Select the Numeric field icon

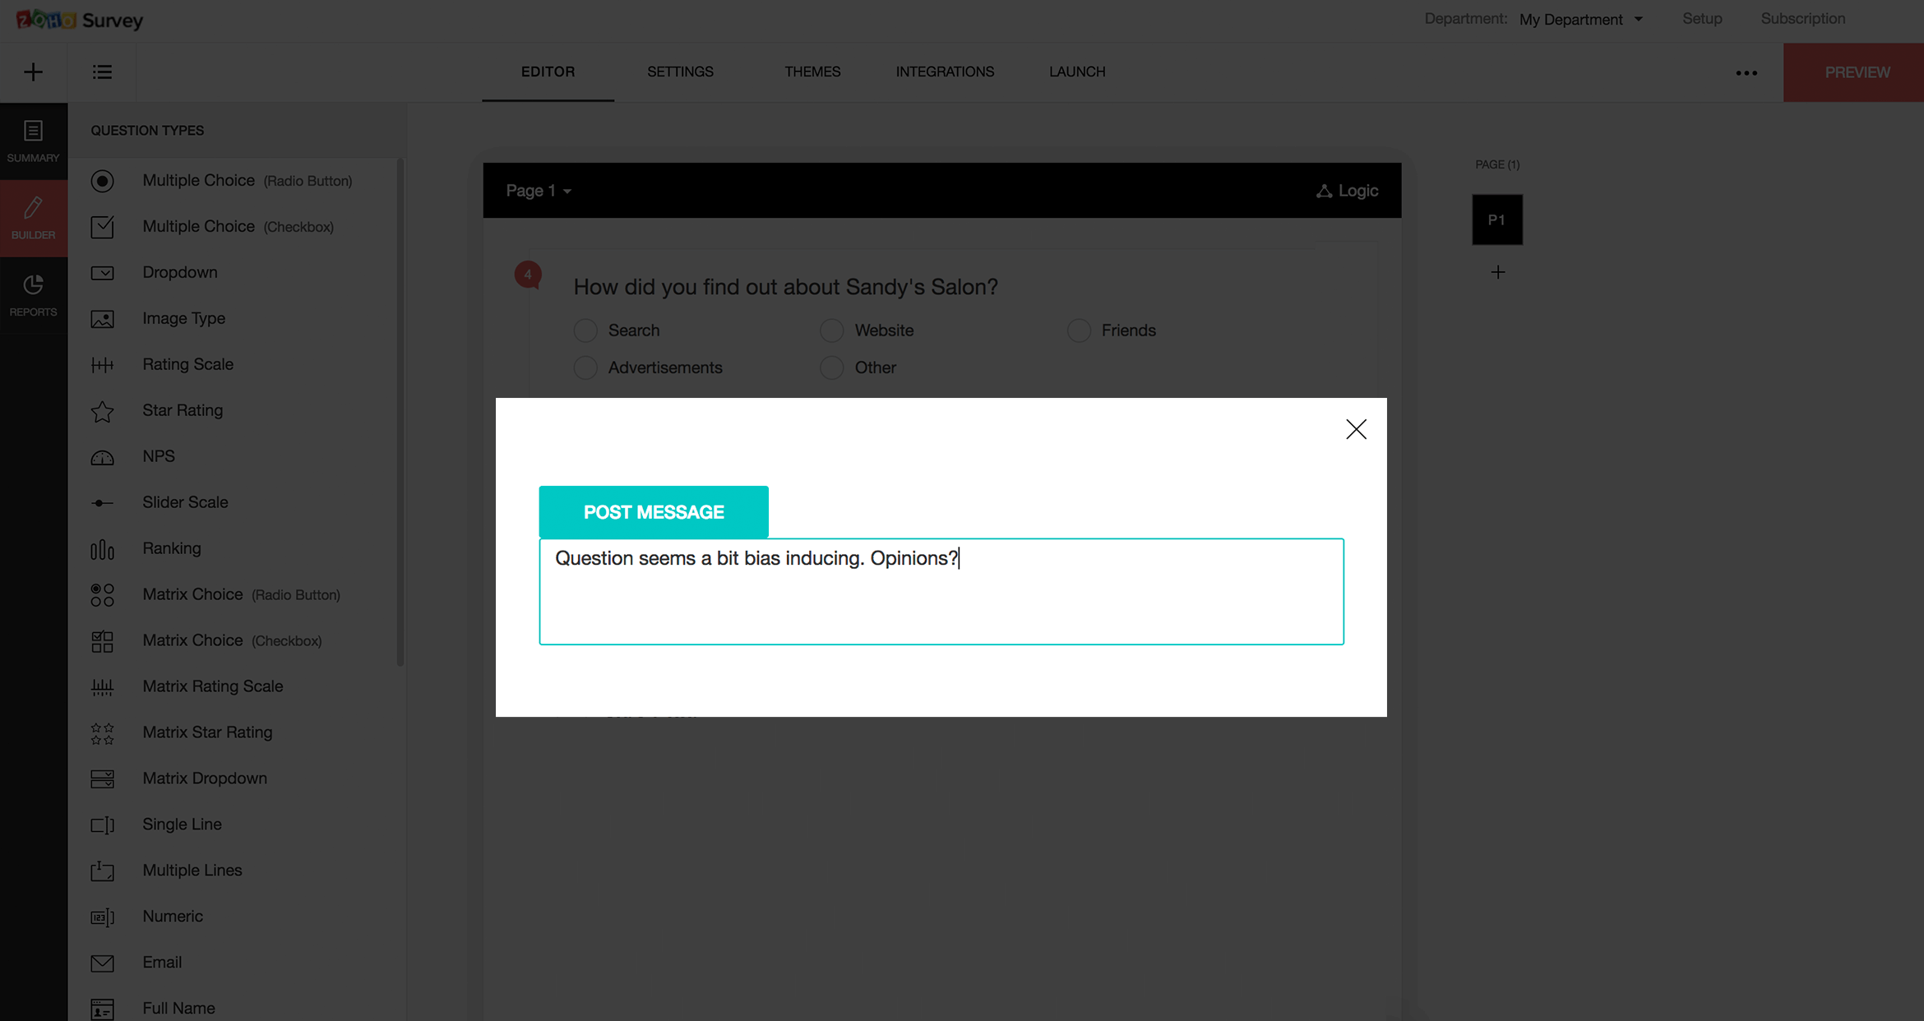tap(102, 917)
